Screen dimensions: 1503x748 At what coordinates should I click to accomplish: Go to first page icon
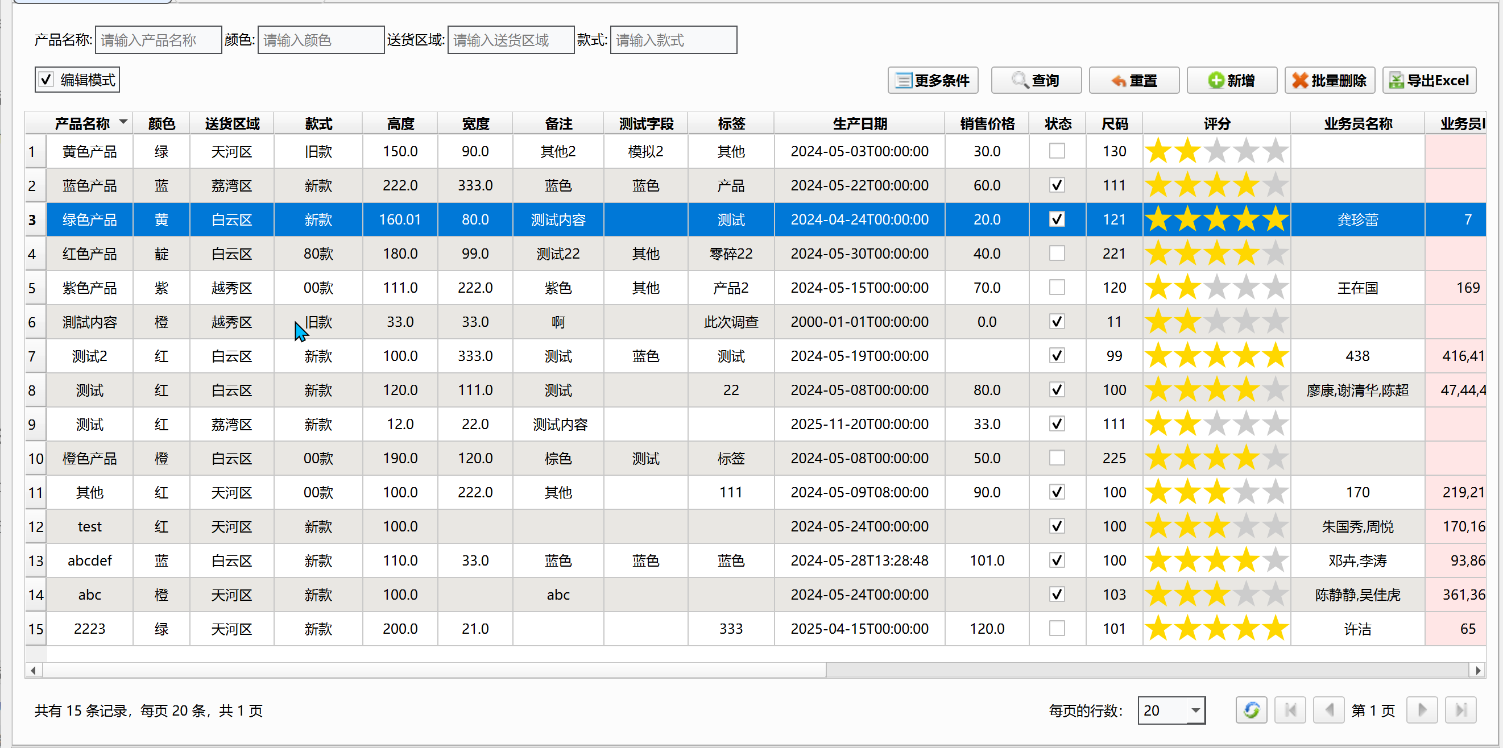pos(1290,710)
